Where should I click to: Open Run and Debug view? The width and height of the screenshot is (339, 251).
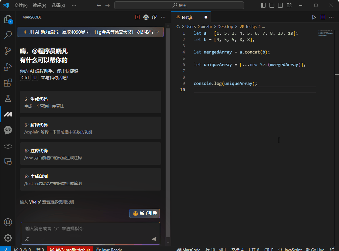point(8,67)
